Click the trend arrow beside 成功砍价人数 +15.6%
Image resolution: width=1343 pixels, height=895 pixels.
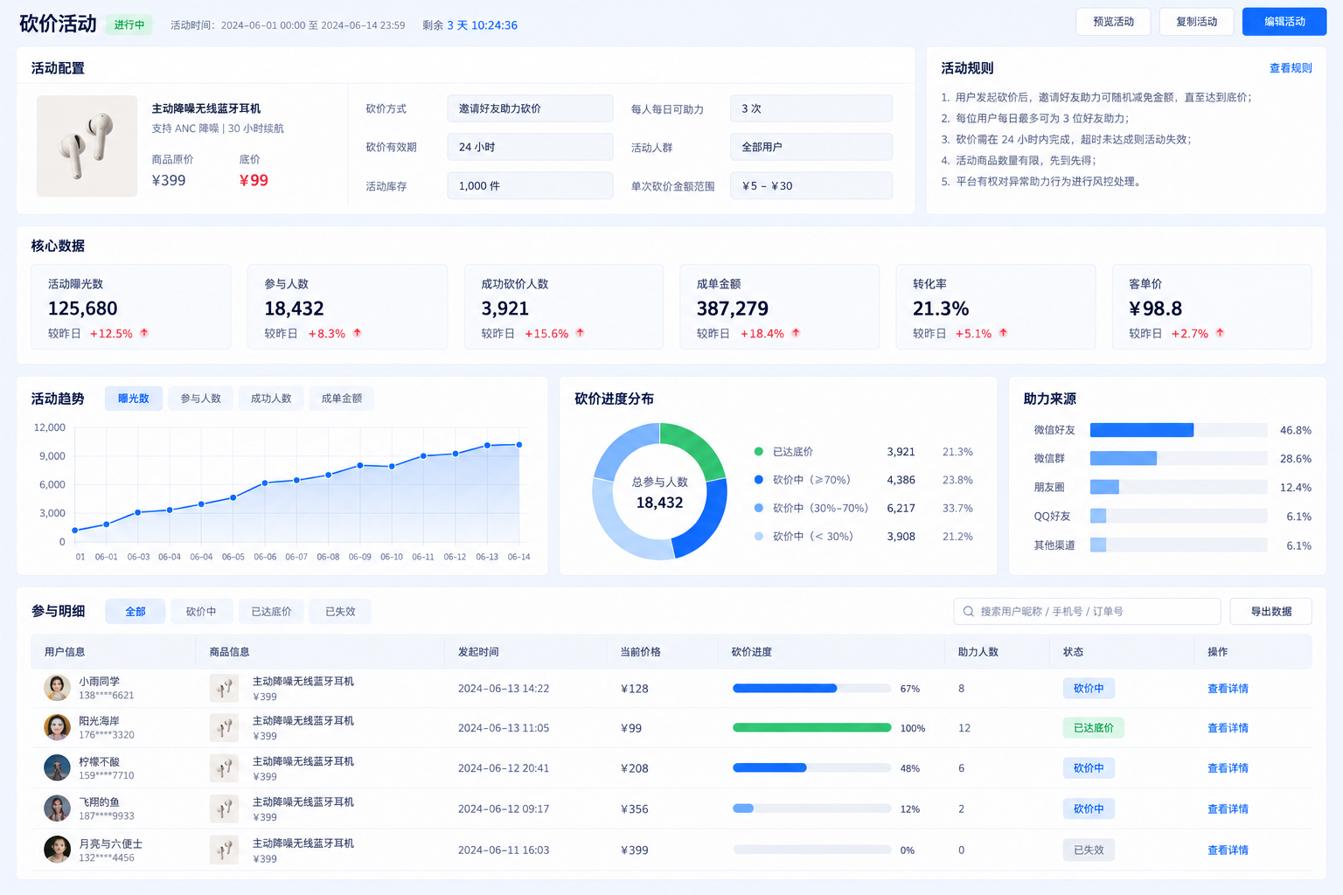click(x=580, y=333)
